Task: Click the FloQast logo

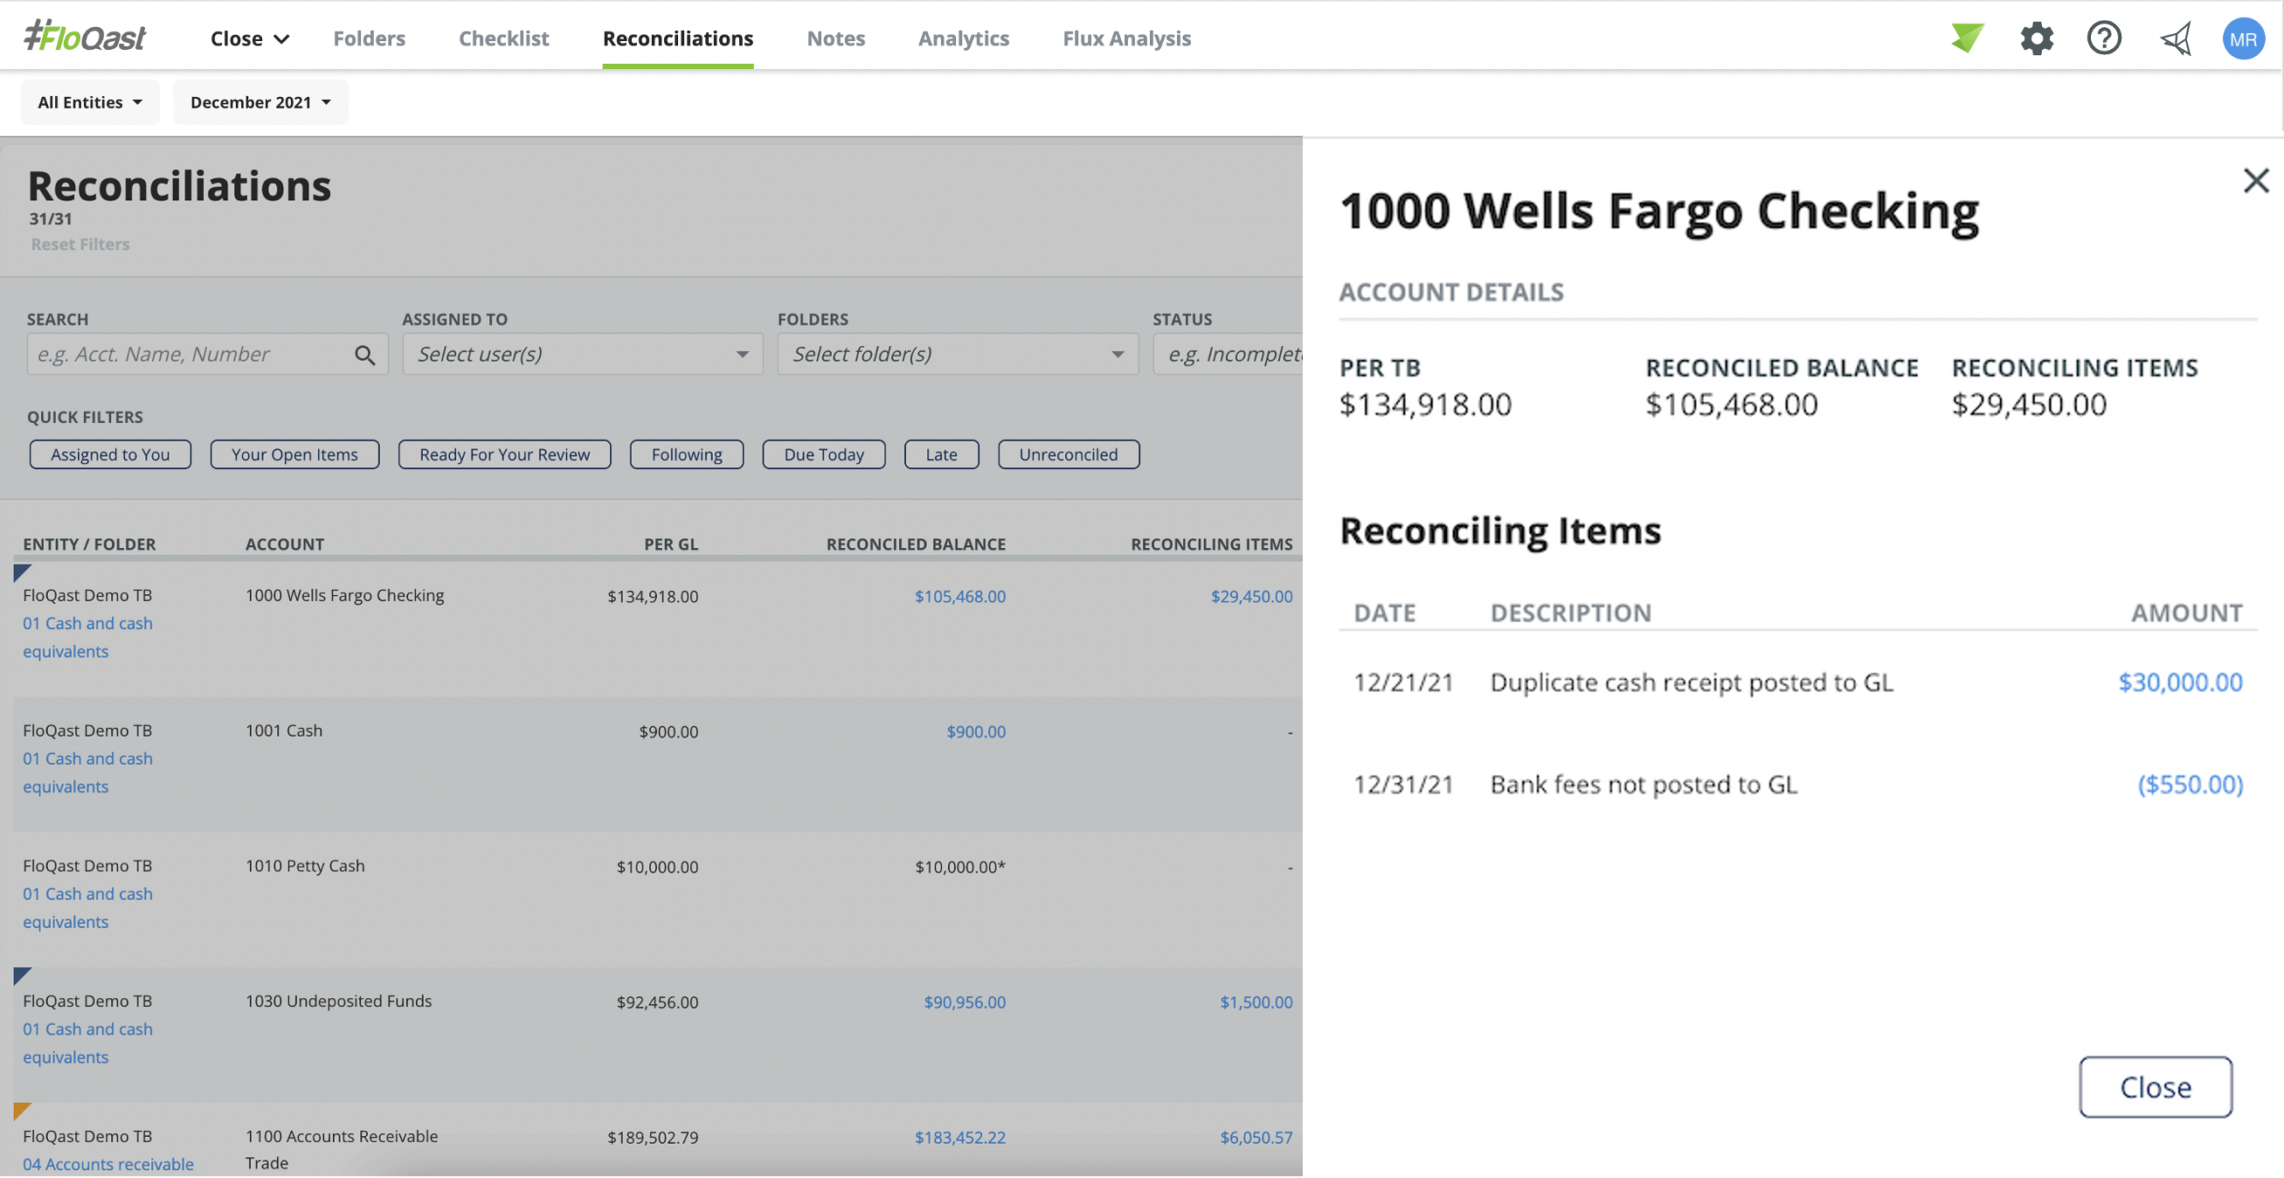Action: point(85,38)
